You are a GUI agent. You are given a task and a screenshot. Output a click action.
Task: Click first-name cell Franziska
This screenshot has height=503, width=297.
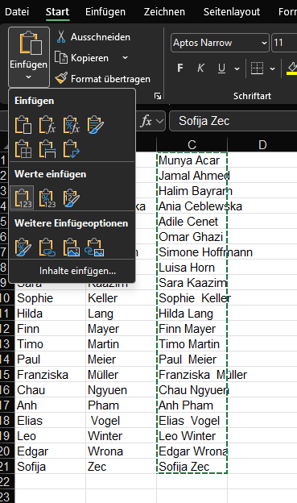click(50, 375)
